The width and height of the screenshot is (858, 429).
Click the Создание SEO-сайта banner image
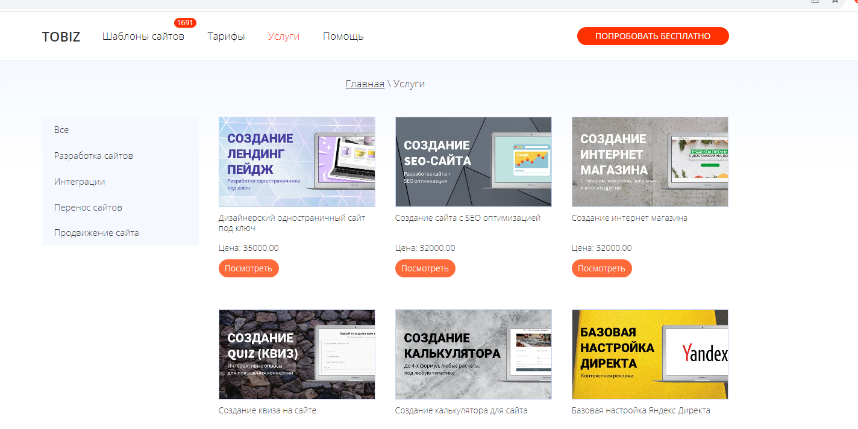coord(473,162)
